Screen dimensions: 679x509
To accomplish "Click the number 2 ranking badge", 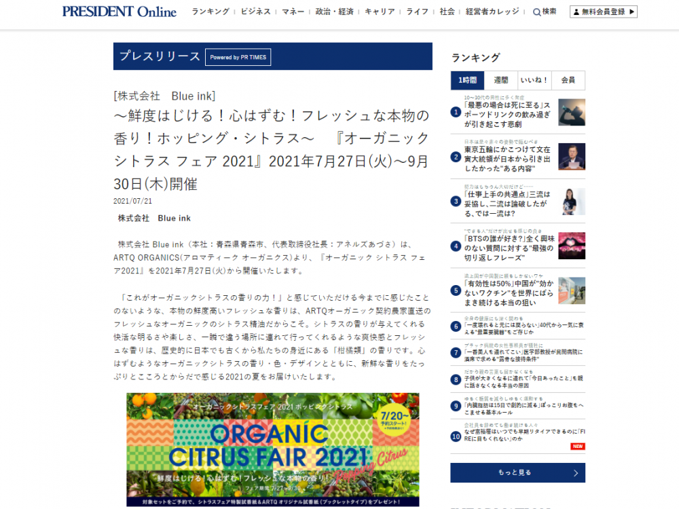I will click(456, 157).
